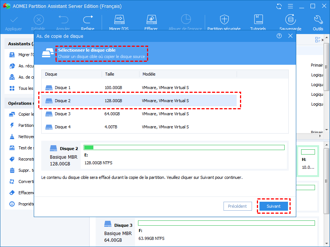
Task: Open the Tutoriels book icon
Action: (258, 19)
